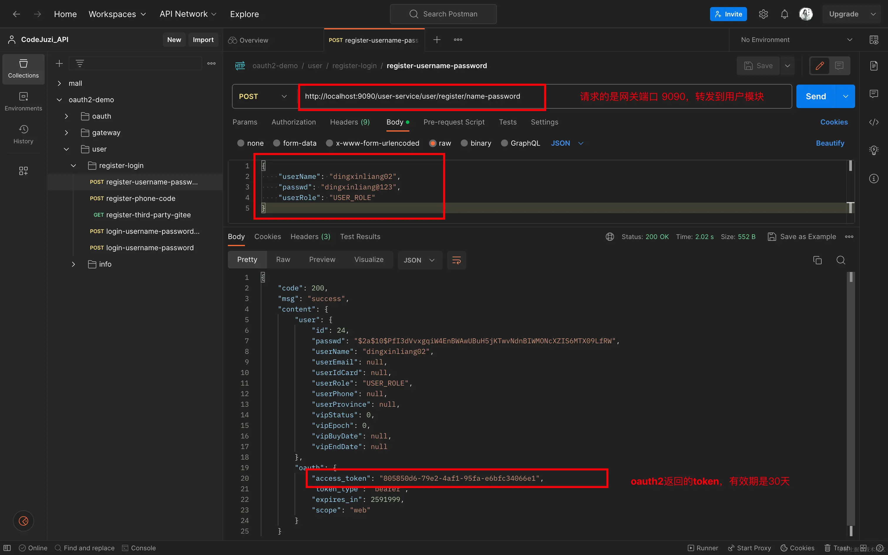Open the No Environment dropdown
Image resolution: width=888 pixels, height=555 pixels.
pyautogui.click(x=796, y=40)
